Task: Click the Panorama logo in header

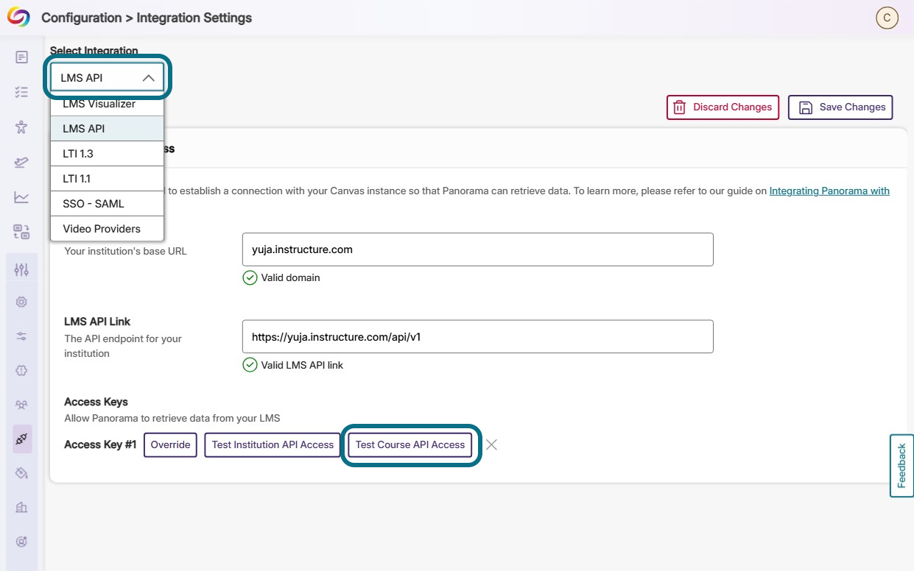Action: pos(18,18)
